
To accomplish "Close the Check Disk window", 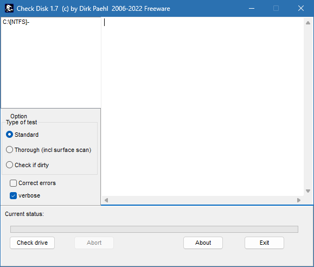I will click(x=301, y=9).
